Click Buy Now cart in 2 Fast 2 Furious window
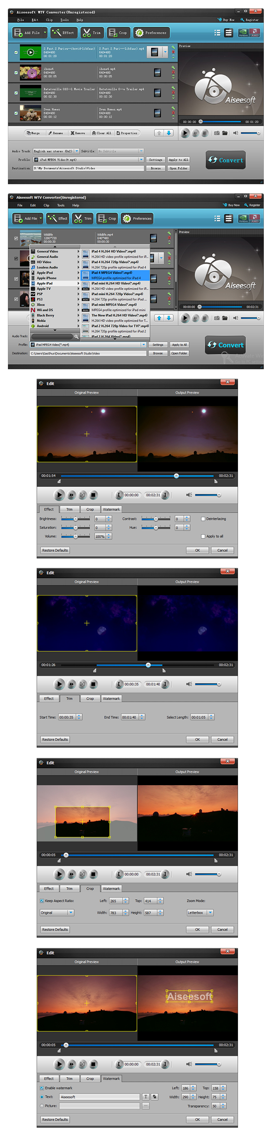The width and height of the screenshot is (273, 1146). [x=226, y=20]
